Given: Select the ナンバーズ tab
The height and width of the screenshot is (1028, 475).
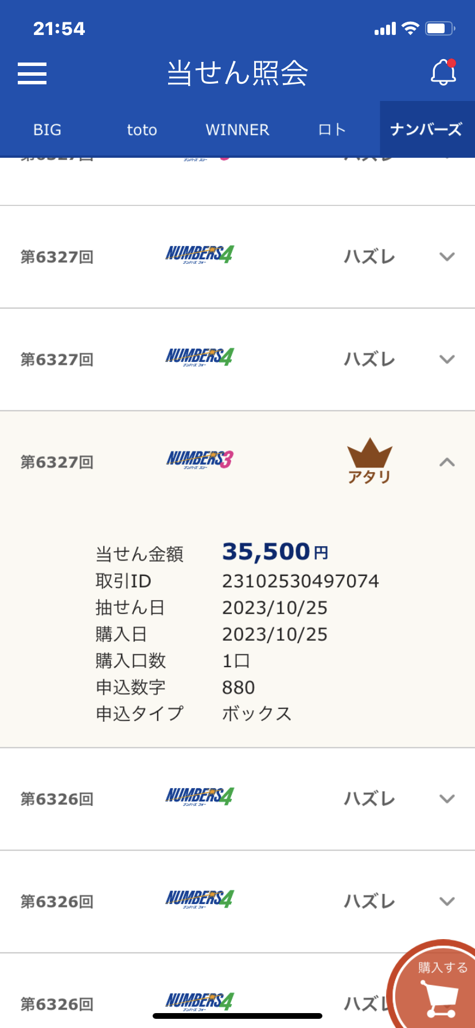Looking at the screenshot, I should point(427,130).
